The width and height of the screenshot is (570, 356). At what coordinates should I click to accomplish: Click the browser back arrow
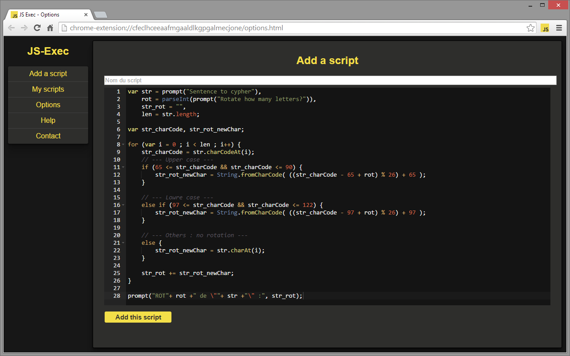12,28
